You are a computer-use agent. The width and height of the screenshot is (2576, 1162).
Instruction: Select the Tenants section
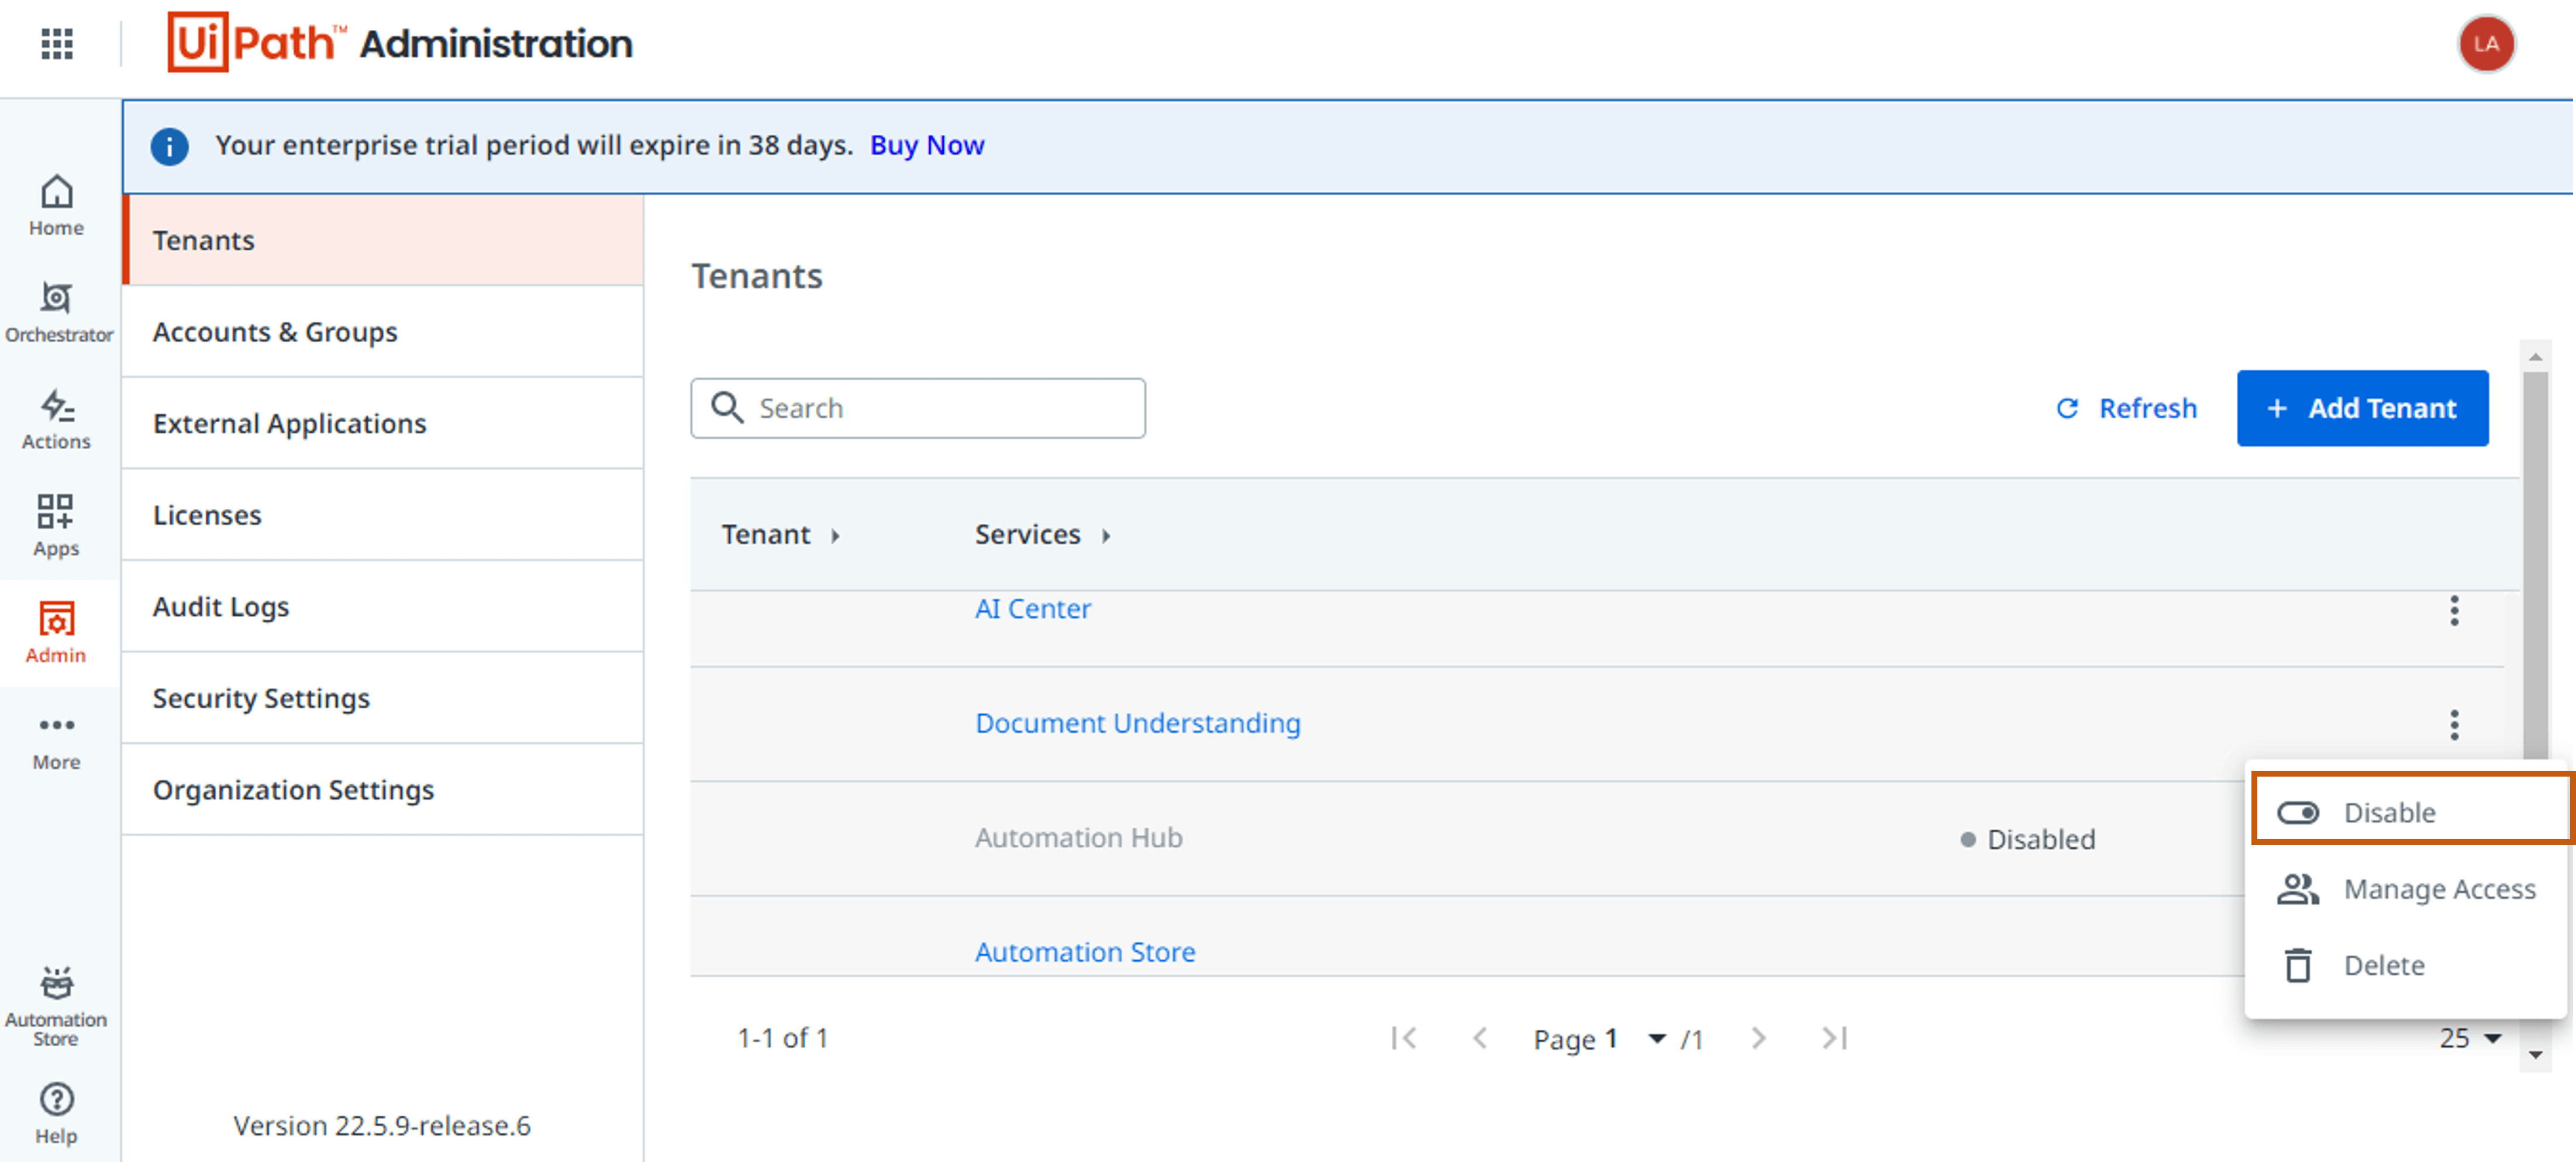[383, 240]
